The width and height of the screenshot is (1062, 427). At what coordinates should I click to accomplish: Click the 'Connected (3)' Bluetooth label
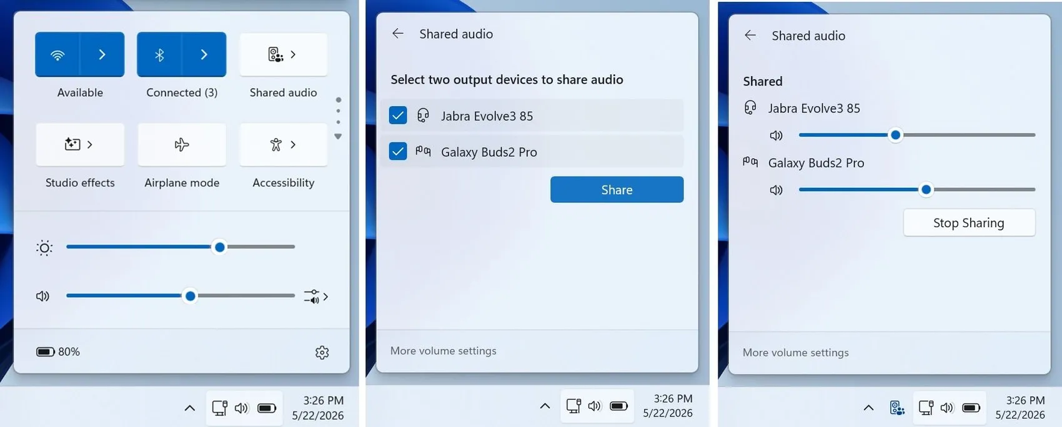coord(182,92)
